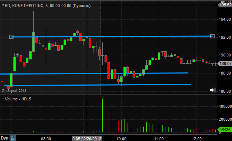
Task: Click the green 36436 volume marker
Action: [225, 130]
